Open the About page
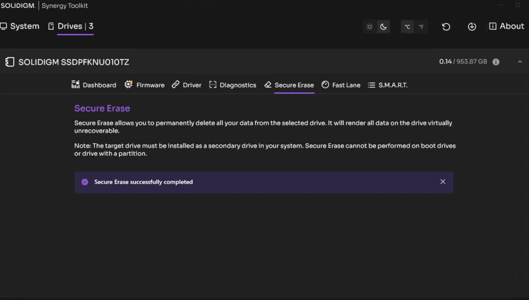 click(506, 26)
